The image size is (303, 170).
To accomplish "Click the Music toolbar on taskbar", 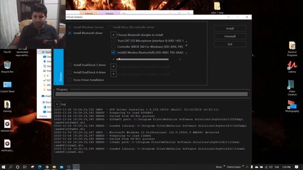I will (219, 167).
